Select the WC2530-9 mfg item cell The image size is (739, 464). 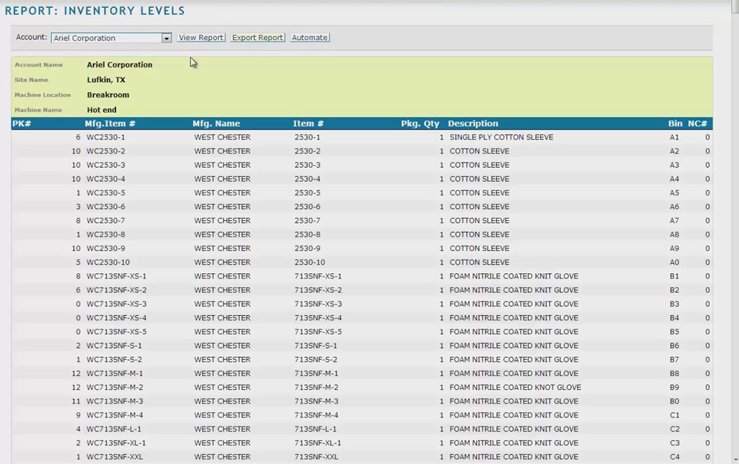click(x=105, y=249)
